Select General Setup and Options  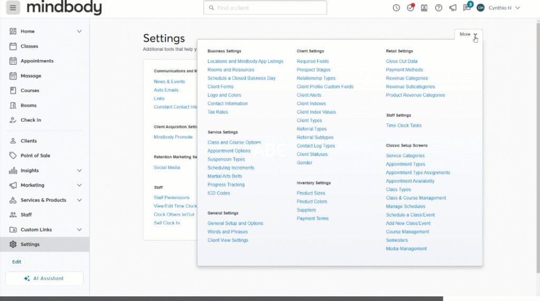[235, 223]
